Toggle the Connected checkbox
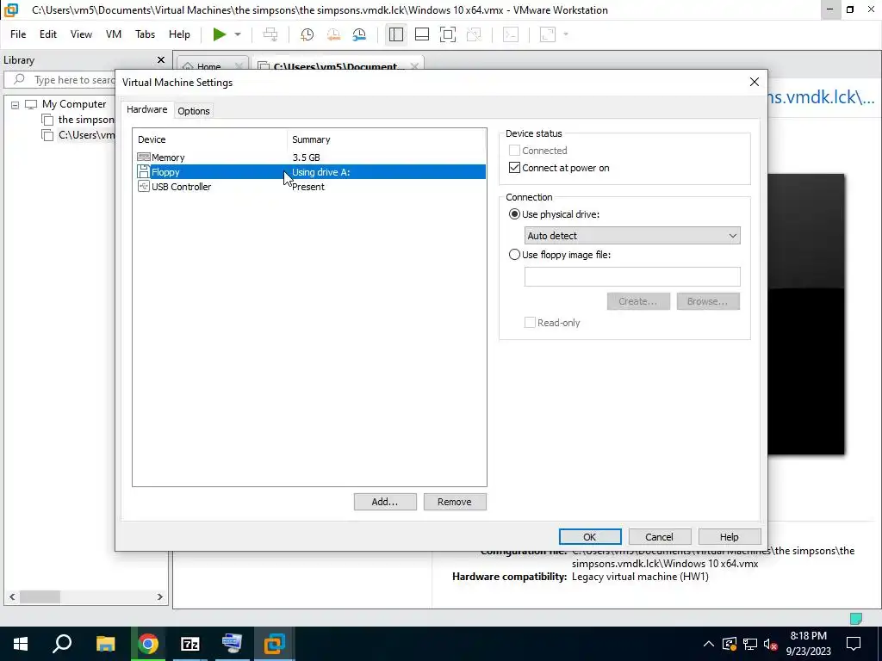The height and width of the screenshot is (661, 882). tap(514, 151)
